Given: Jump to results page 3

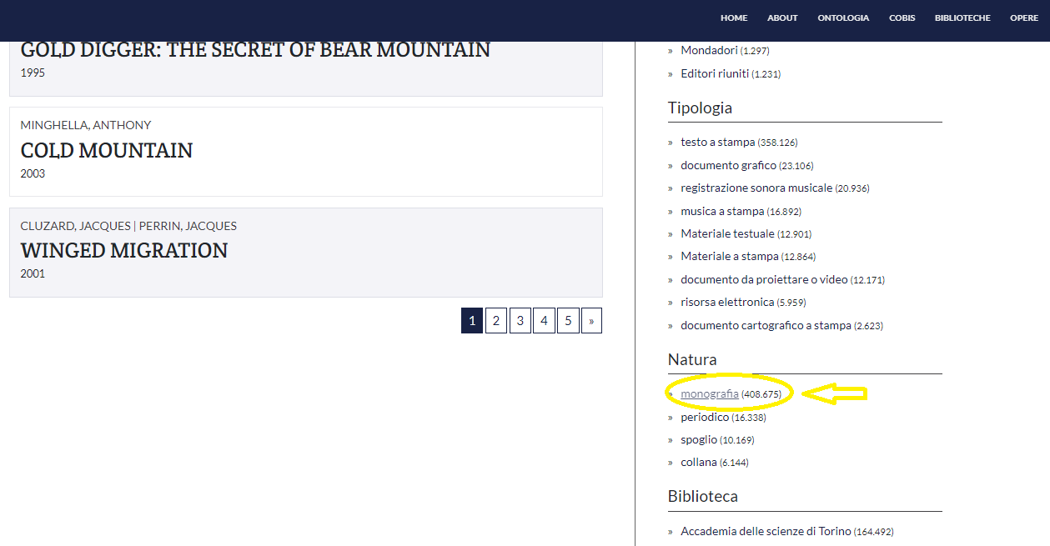Looking at the screenshot, I should [520, 321].
